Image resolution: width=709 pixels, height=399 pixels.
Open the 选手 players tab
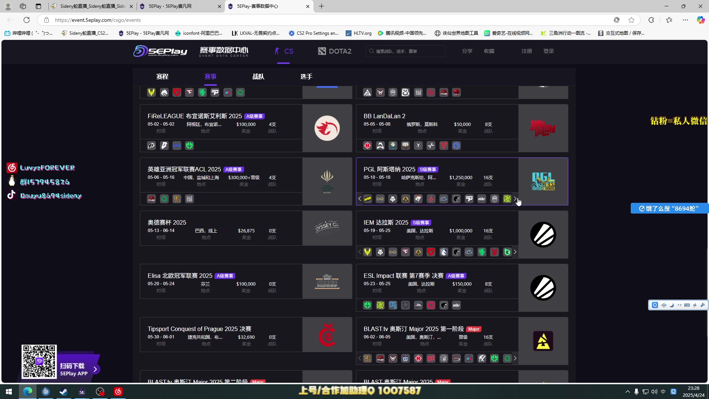(306, 76)
